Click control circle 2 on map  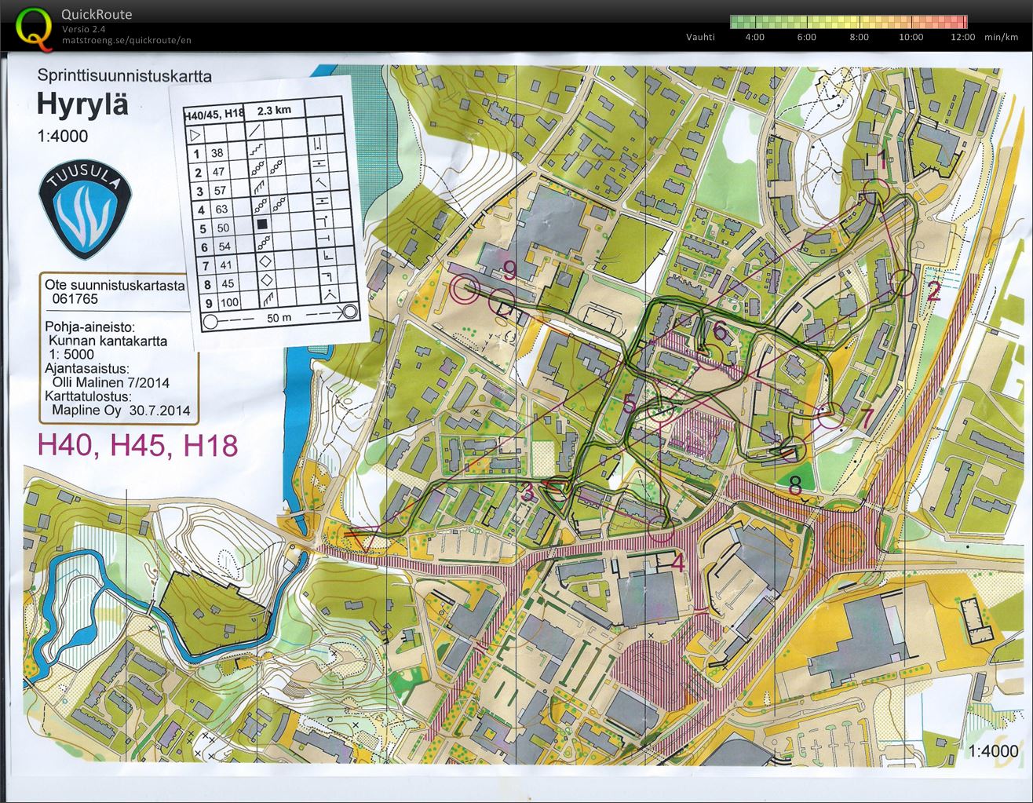pyautogui.click(x=904, y=283)
